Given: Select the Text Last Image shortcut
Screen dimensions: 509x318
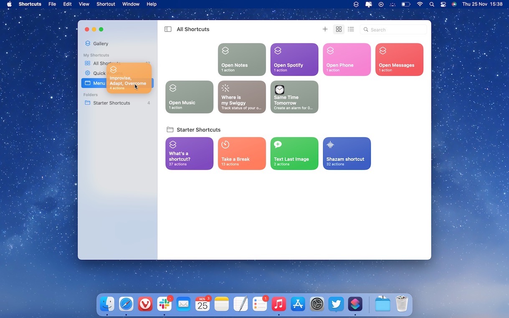Looking at the screenshot, I should 294,154.
